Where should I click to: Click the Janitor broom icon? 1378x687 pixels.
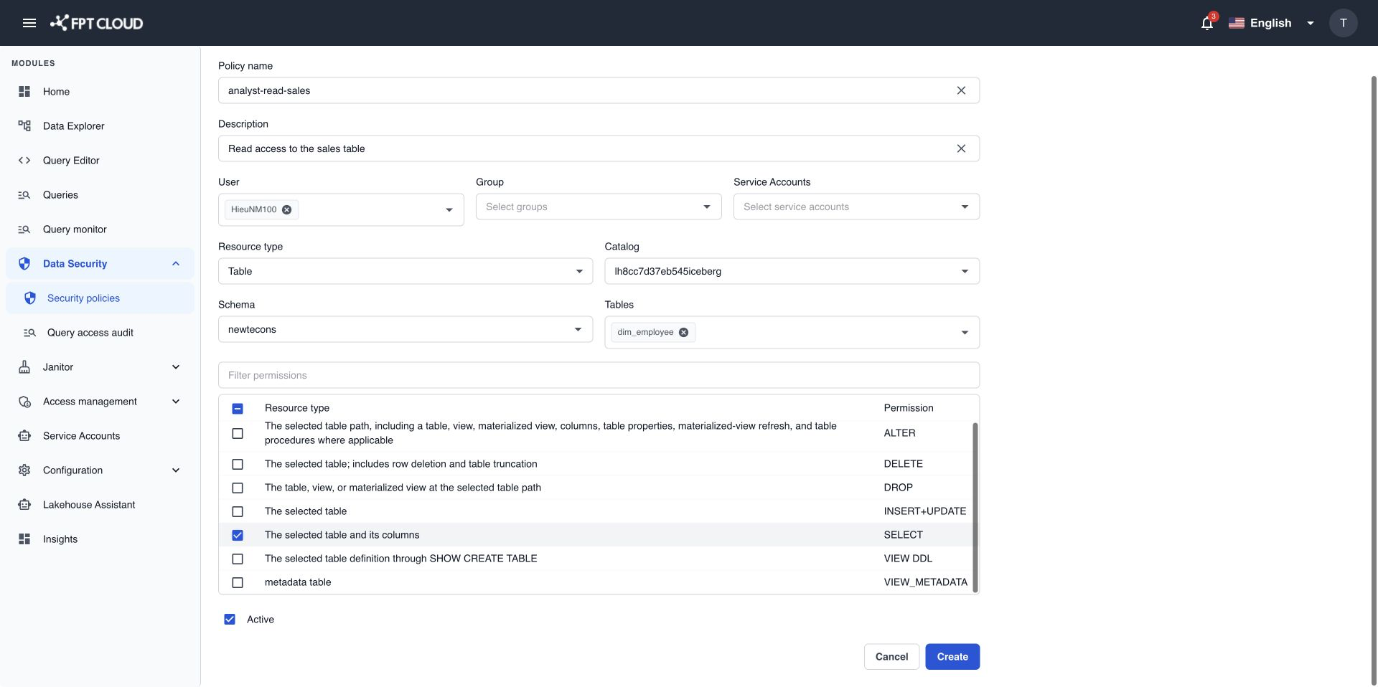coord(24,367)
